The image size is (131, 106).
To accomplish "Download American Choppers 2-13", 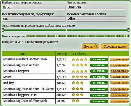I will [99, 95].
